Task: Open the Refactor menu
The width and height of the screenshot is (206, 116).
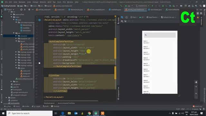Action: (x=43, y=2)
